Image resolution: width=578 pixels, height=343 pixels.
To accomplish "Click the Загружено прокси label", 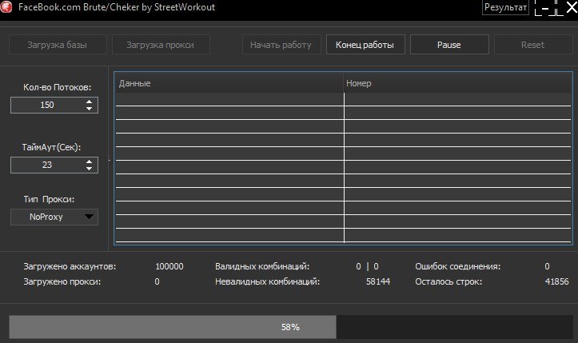I will click(62, 281).
